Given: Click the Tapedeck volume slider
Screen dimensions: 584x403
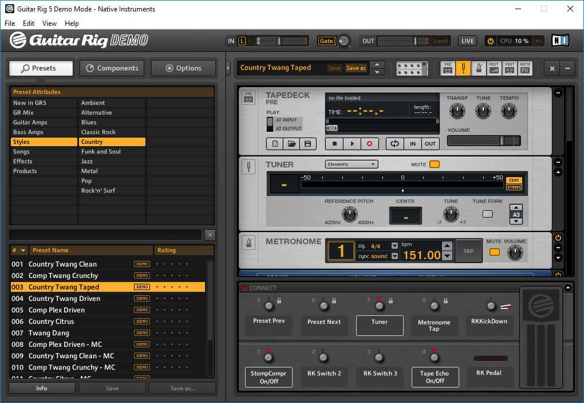Looking at the screenshot, I should (484, 141).
